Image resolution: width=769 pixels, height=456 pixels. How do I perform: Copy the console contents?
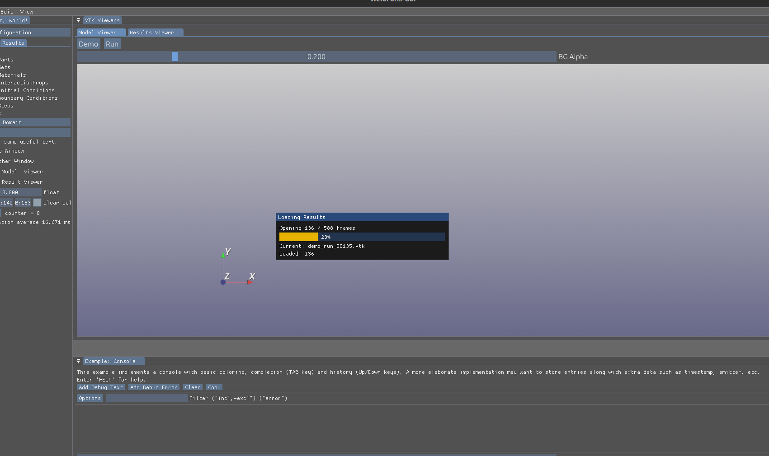pos(214,387)
